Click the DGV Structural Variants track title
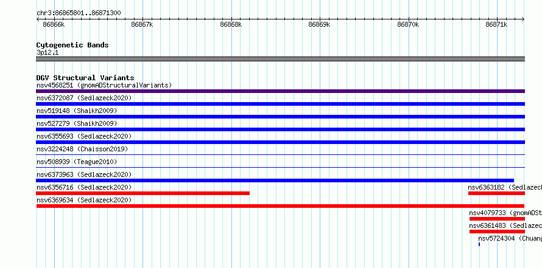This screenshot has height=268, width=542. [x=85, y=78]
